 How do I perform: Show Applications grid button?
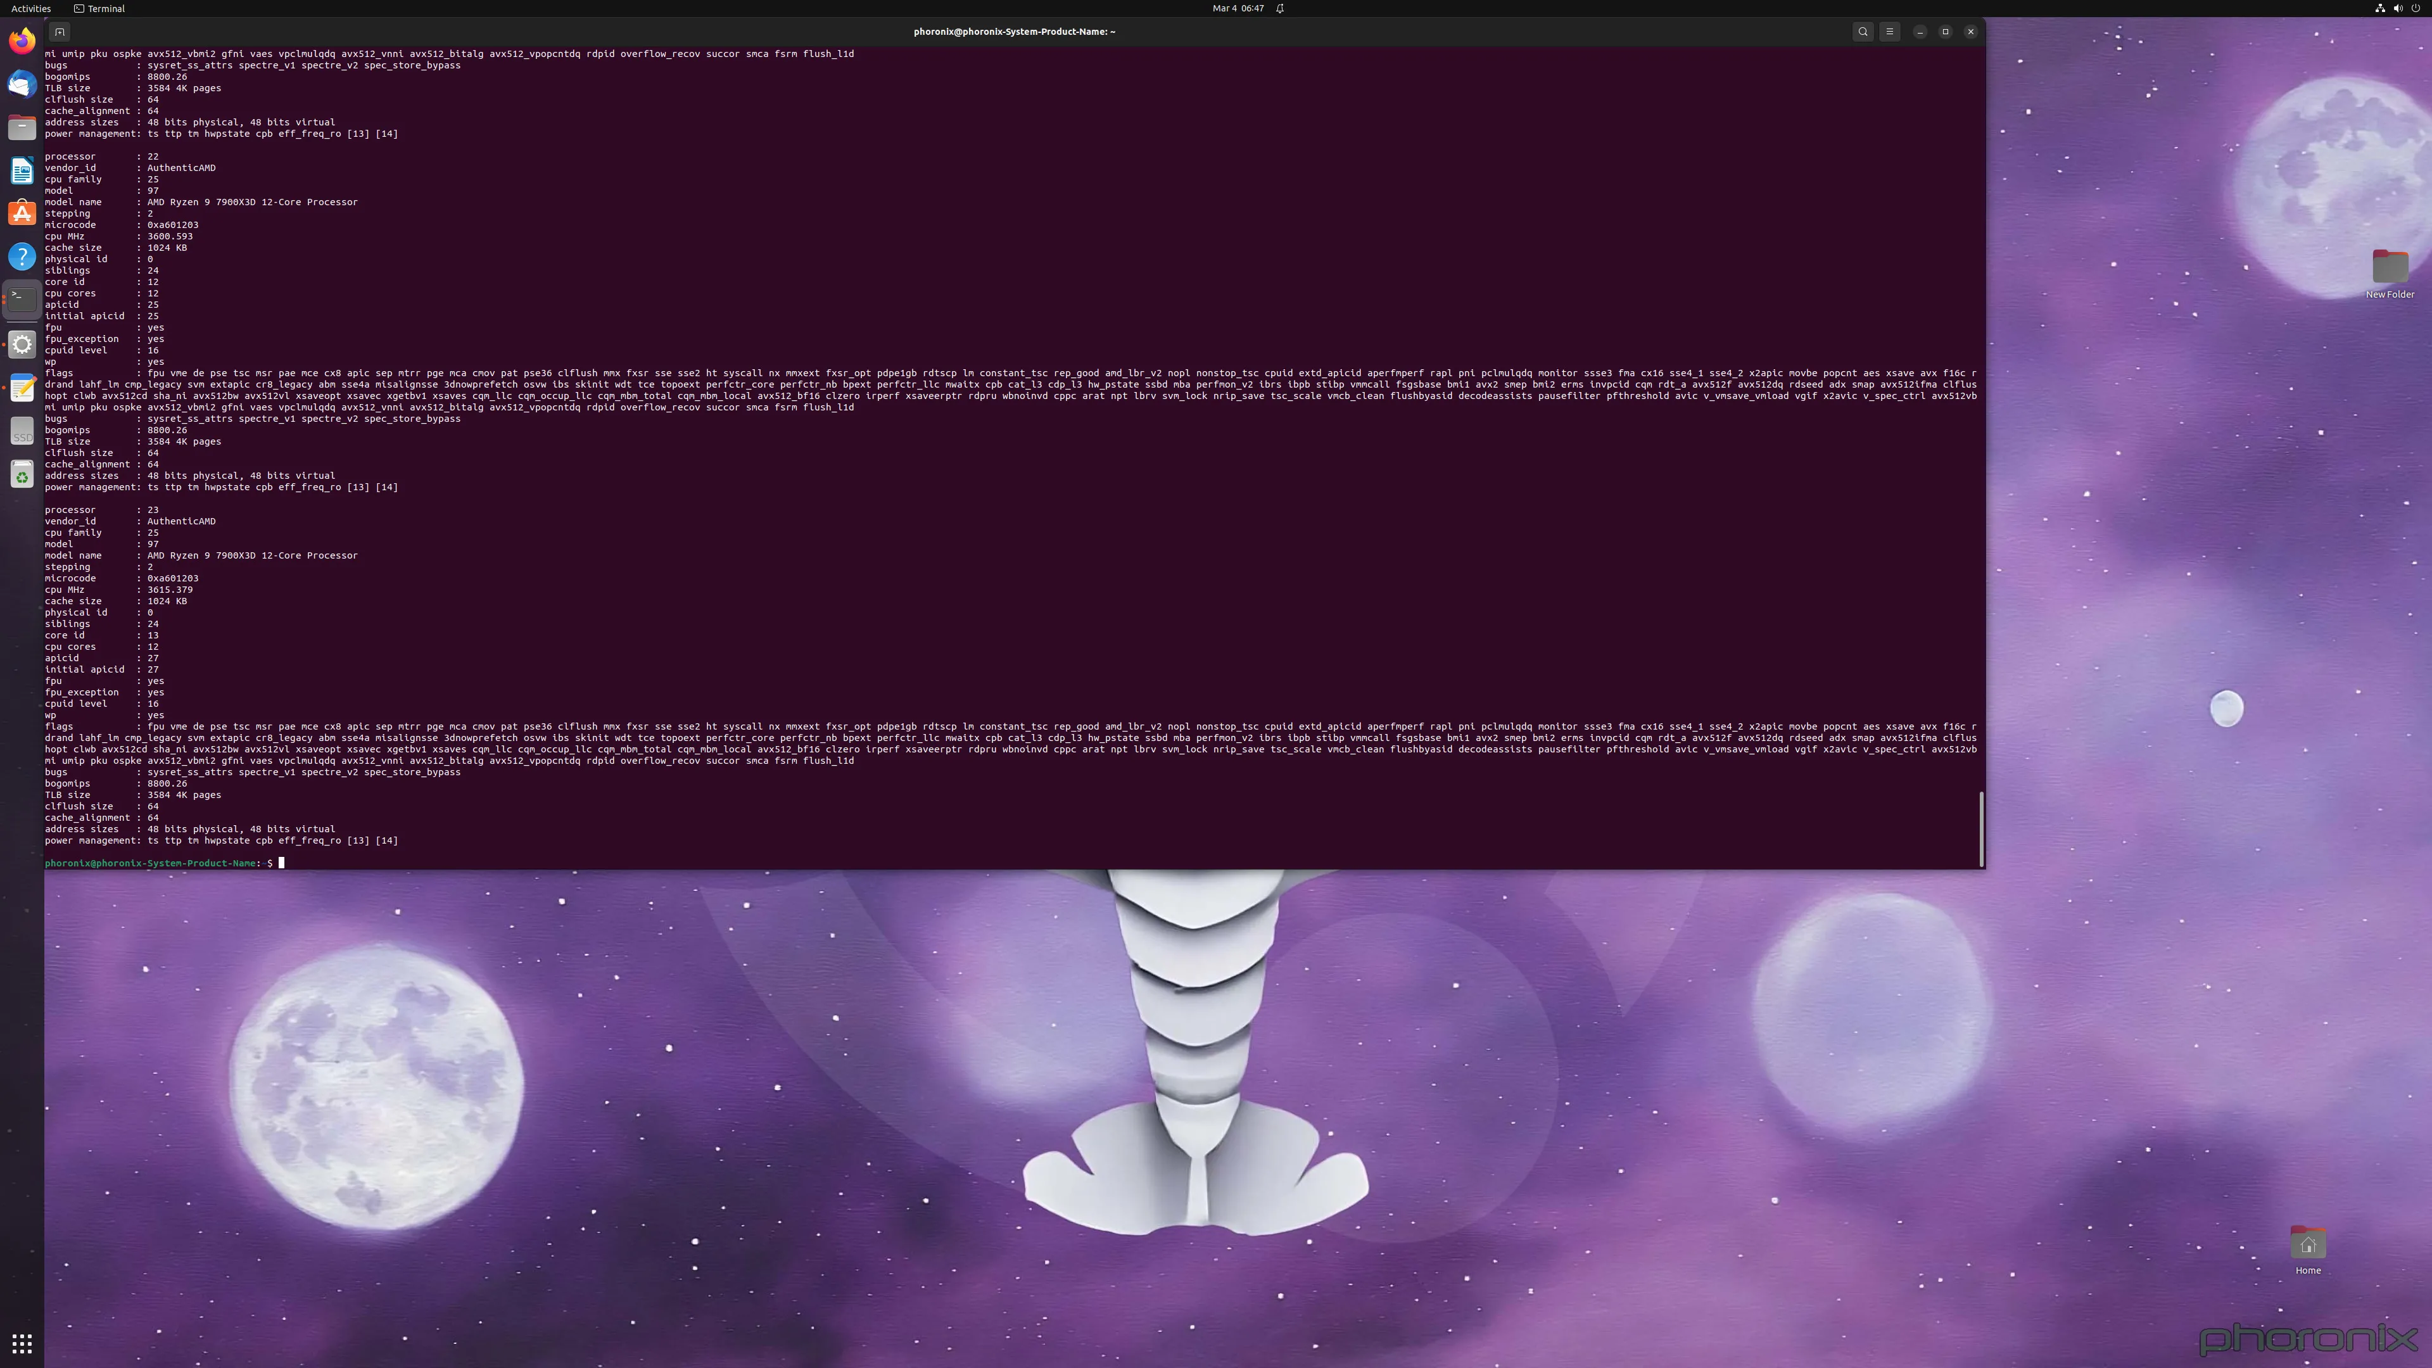click(x=22, y=1343)
